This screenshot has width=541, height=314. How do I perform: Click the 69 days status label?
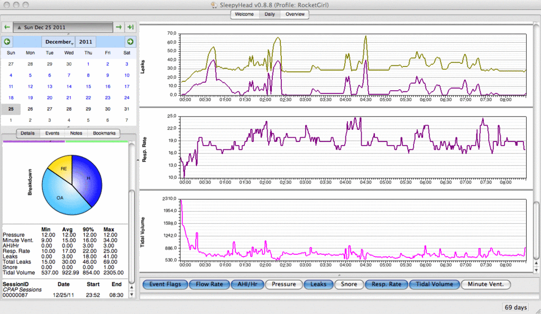coord(516,307)
